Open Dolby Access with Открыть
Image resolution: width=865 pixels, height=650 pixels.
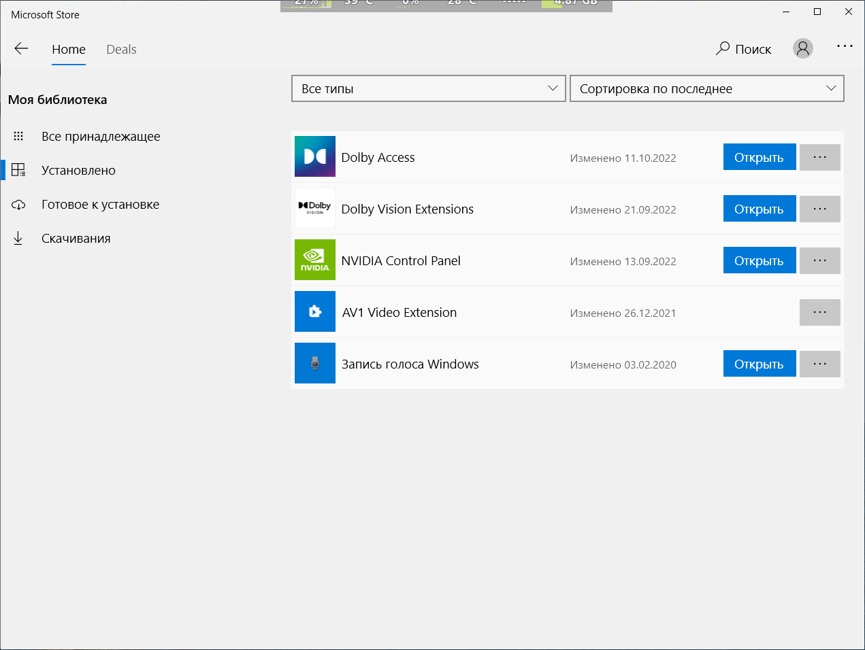pos(760,157)
